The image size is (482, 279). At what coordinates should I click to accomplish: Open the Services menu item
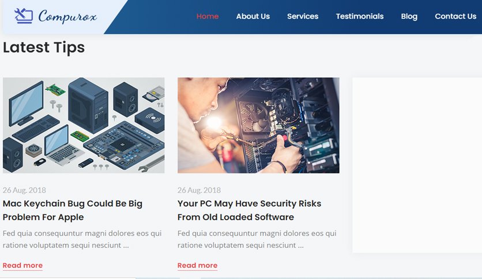click(303, 16)
